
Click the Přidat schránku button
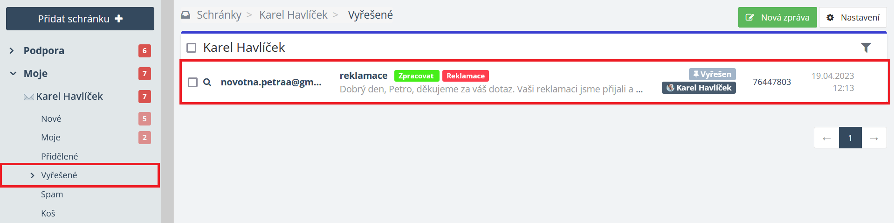[80, 19]
